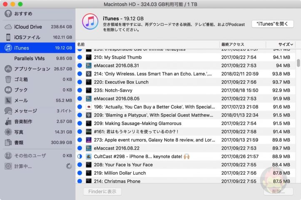Click the Finderに表示 button
The height and width of the screenshot is (200, 301).
pos(102,192)
